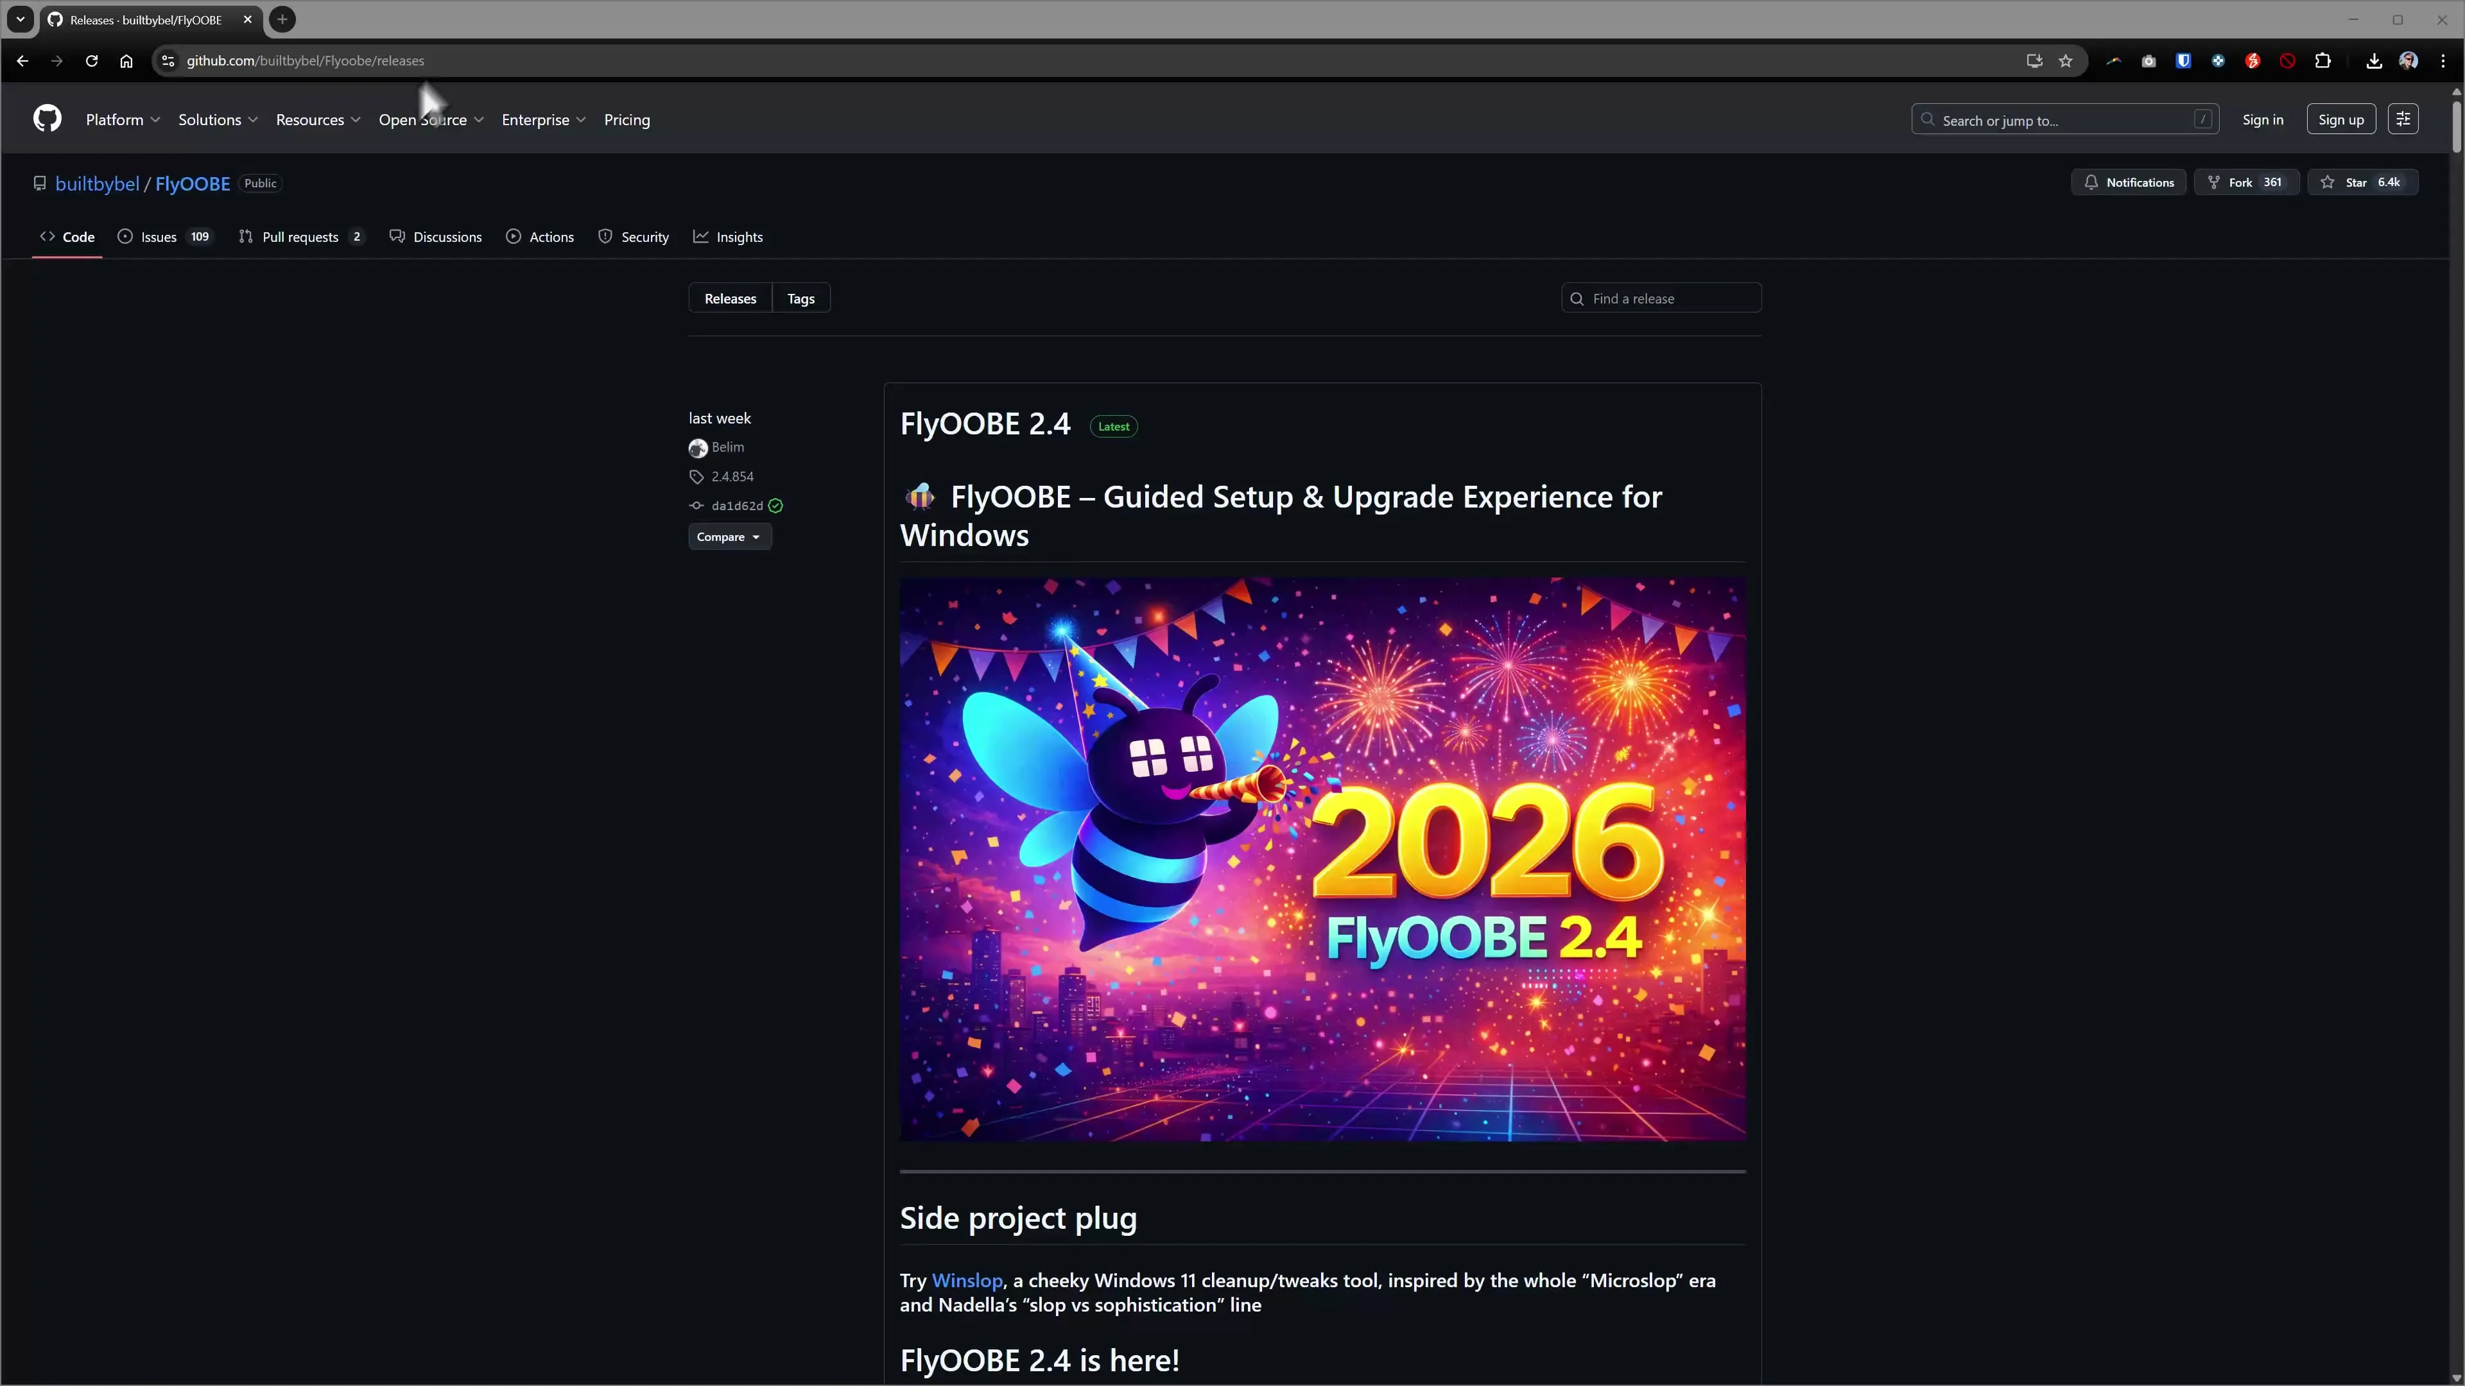Follow the Winslop link
The width and height of the screenshot is (2465, 1386).
[965, 1280]
